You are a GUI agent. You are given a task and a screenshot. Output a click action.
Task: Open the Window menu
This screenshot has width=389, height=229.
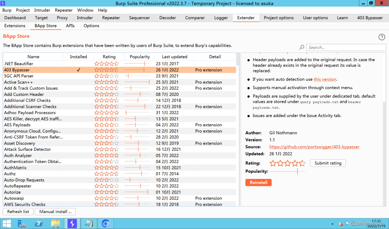click(85, 10)
